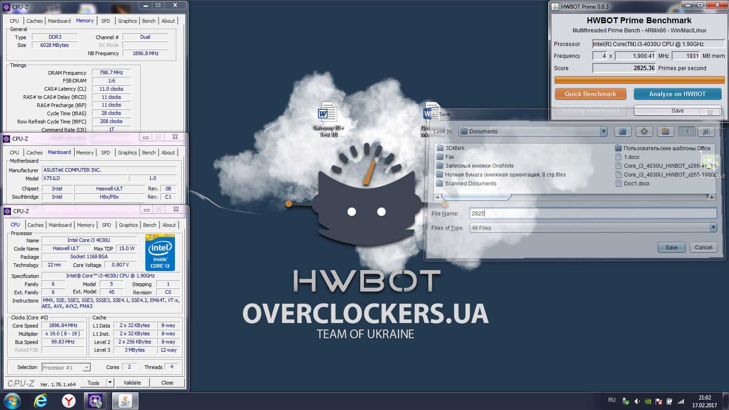Open Mainboard tab in bottom CPU-Z window
The height and width of the screenshot is (410, 729).
tap(61, 225)
